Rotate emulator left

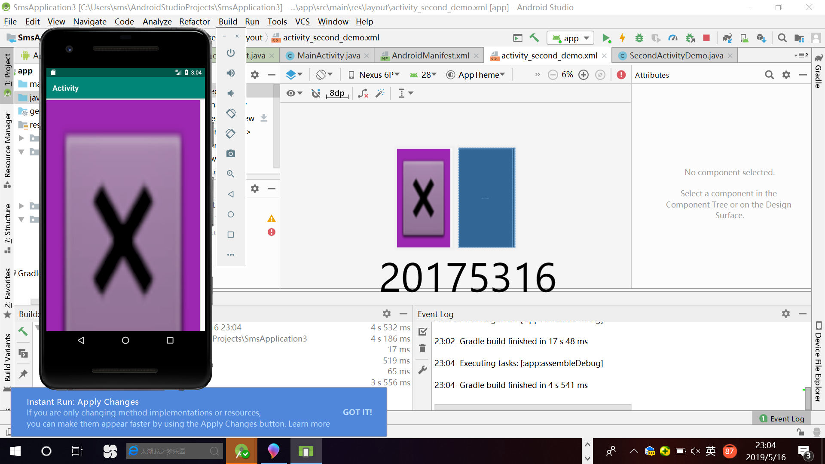click(231, 113)
